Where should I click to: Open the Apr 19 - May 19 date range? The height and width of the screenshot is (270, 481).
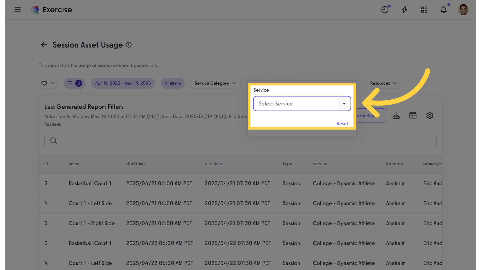(123, 83)
